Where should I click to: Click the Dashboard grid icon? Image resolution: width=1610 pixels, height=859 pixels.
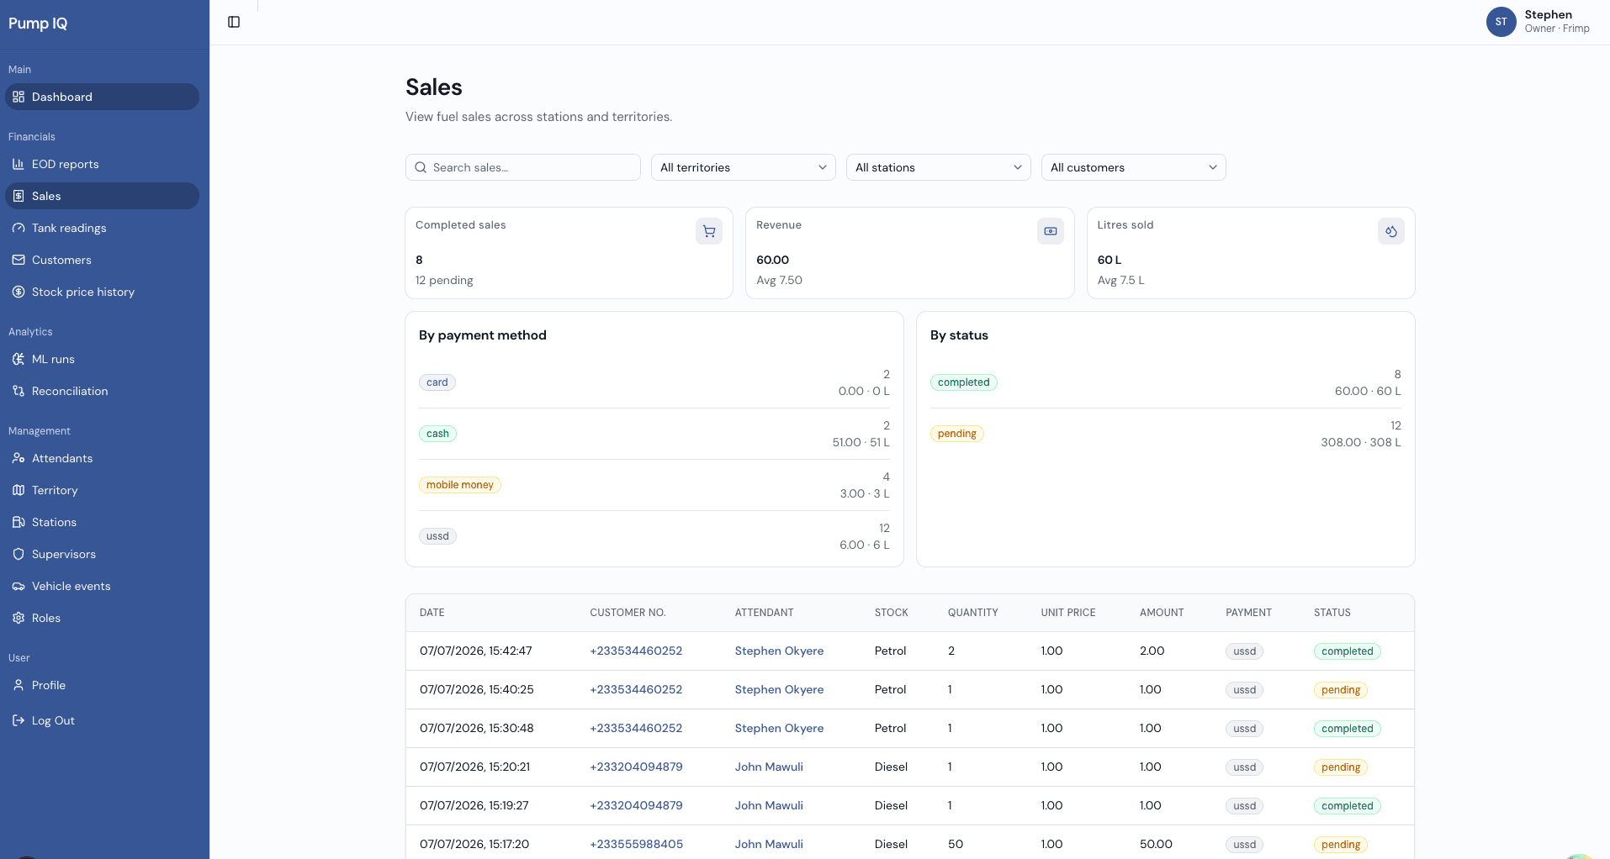coord(19,97)
